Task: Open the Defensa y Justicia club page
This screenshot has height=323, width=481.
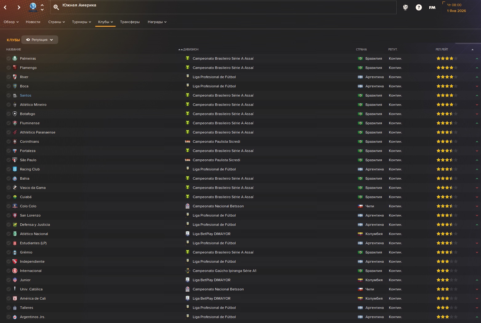Action: 35,225
